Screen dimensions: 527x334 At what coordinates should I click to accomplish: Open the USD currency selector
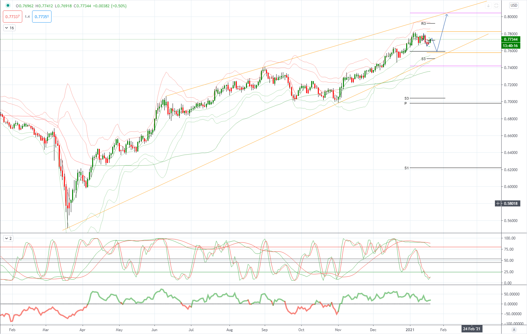[514, 5]
